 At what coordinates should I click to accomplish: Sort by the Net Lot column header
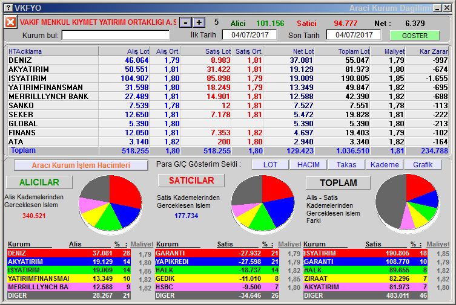[289, 51]
